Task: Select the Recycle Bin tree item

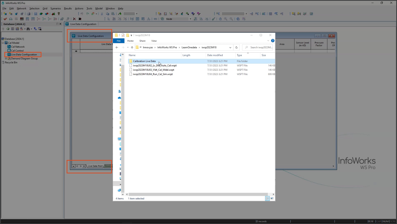Action: coord(11,62)
